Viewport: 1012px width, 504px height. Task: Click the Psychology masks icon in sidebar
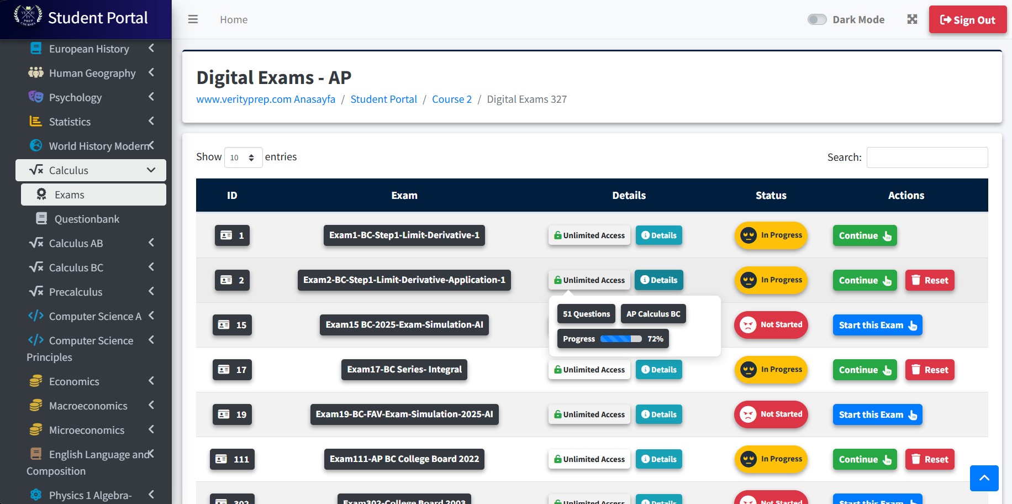coord(36,97)
